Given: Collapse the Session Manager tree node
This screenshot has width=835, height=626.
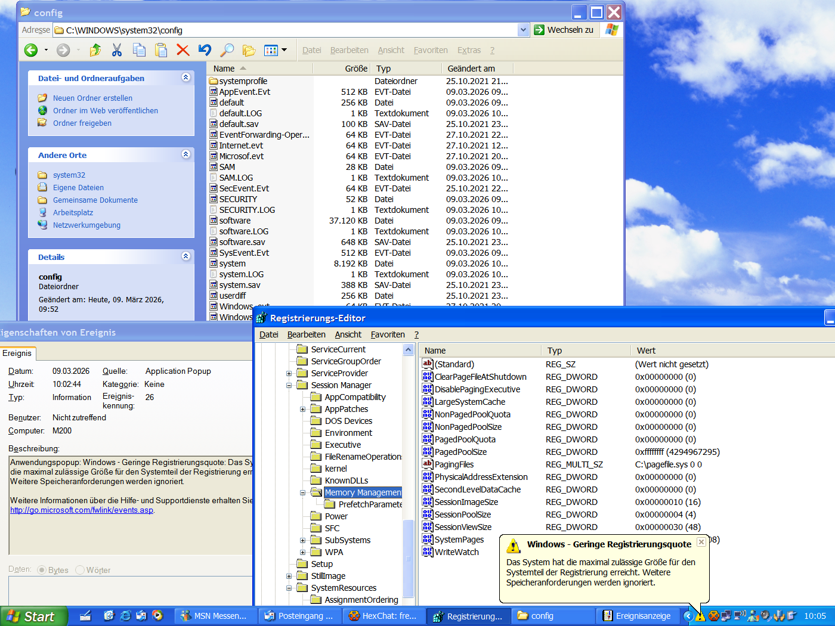Looking at the screenshot, I should 289,385.
